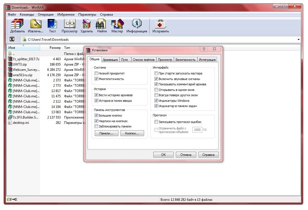Click the Панели... button

[x=106, y=133]
